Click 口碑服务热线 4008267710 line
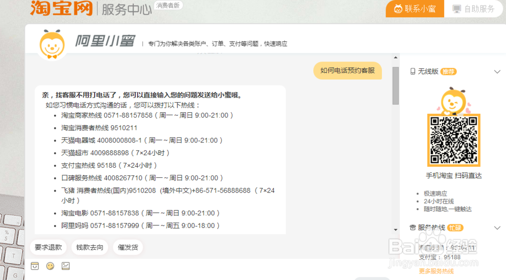The width and height of the screenshot is (506, 280). pos(142,178)
